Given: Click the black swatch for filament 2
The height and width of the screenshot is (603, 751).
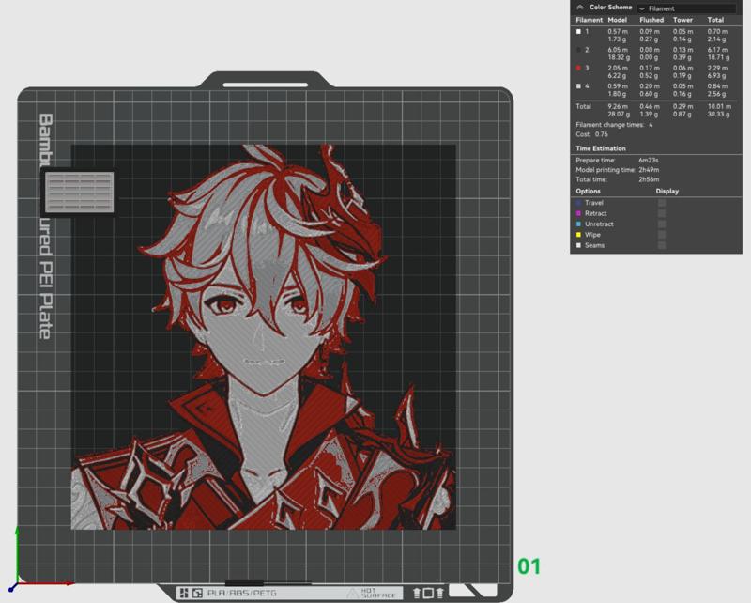Looking at the screenshot, I should coord(578,50).
